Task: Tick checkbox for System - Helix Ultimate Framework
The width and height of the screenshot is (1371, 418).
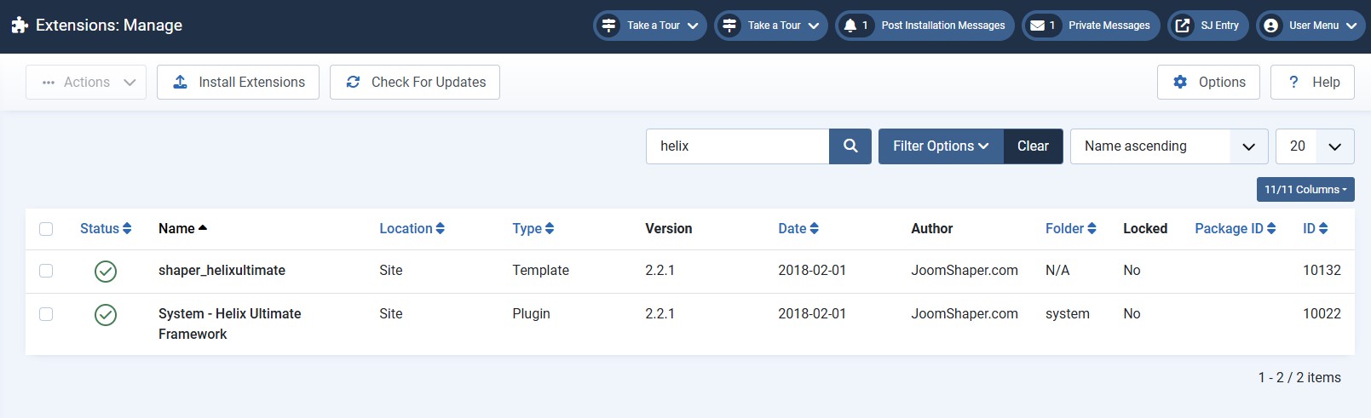Action: tap(46, 314)
